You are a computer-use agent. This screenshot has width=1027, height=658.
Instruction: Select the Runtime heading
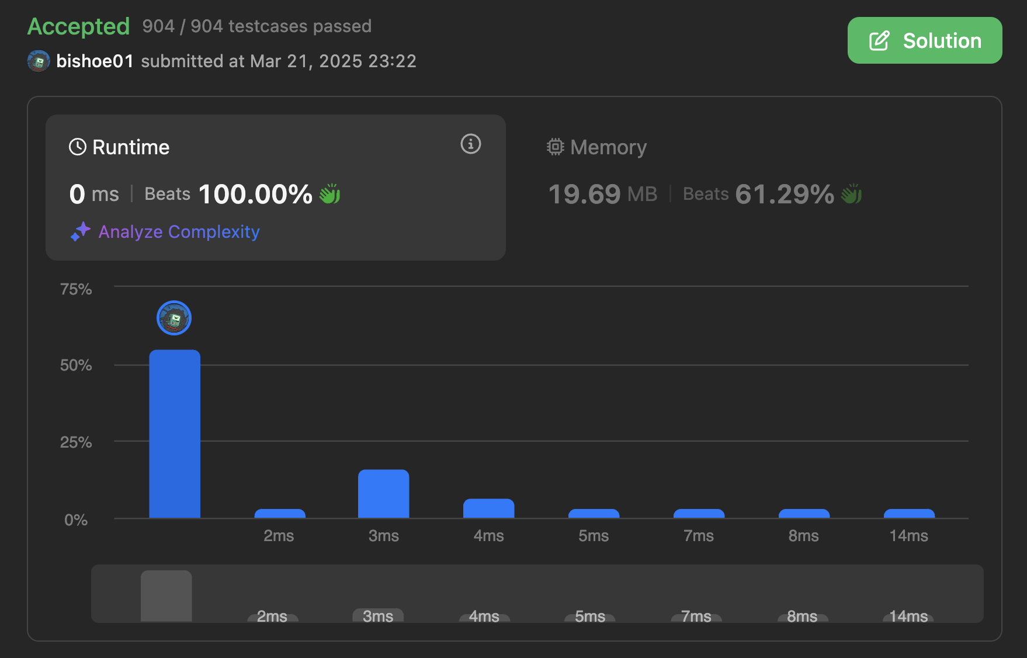click(x=131, y=147)
